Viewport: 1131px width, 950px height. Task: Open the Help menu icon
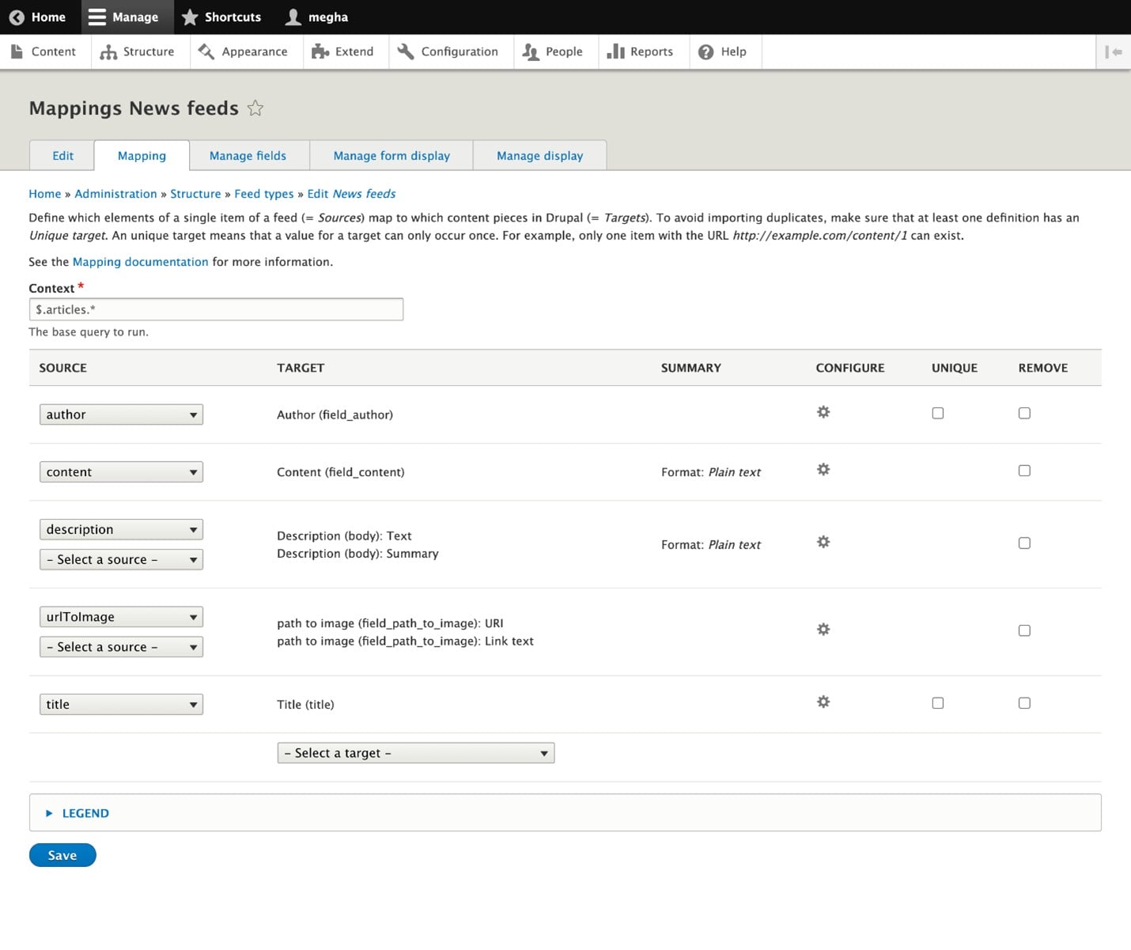point(705,52)
